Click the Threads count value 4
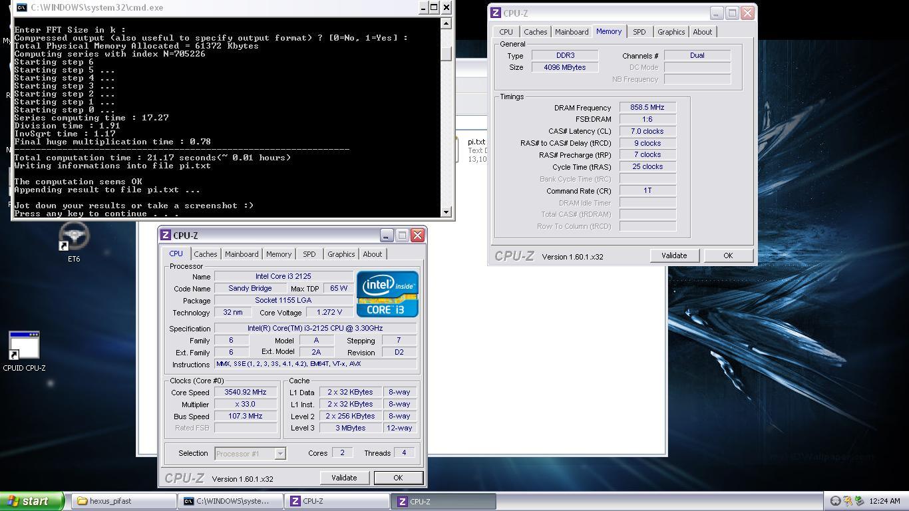The image size is (909, 511). point(404,452)
